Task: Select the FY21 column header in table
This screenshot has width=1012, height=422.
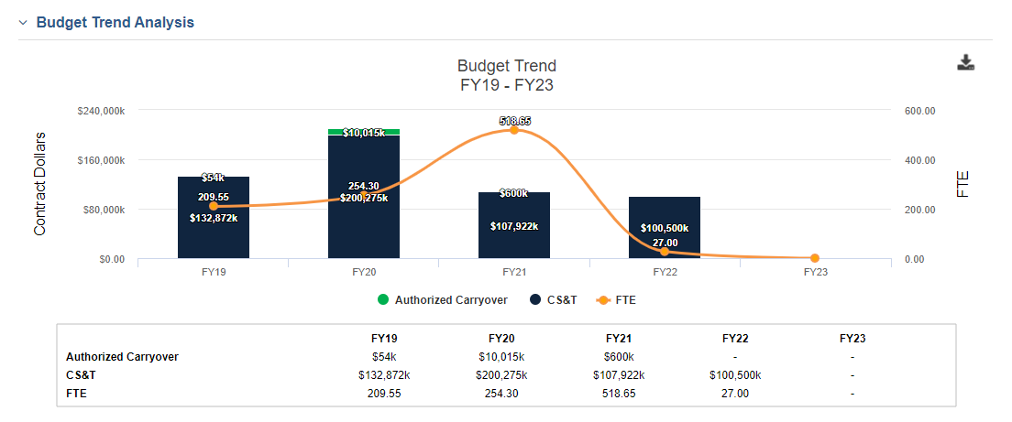Action: click(619, 339)
